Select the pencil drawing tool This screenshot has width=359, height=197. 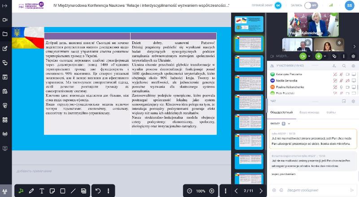coord(31,191)
